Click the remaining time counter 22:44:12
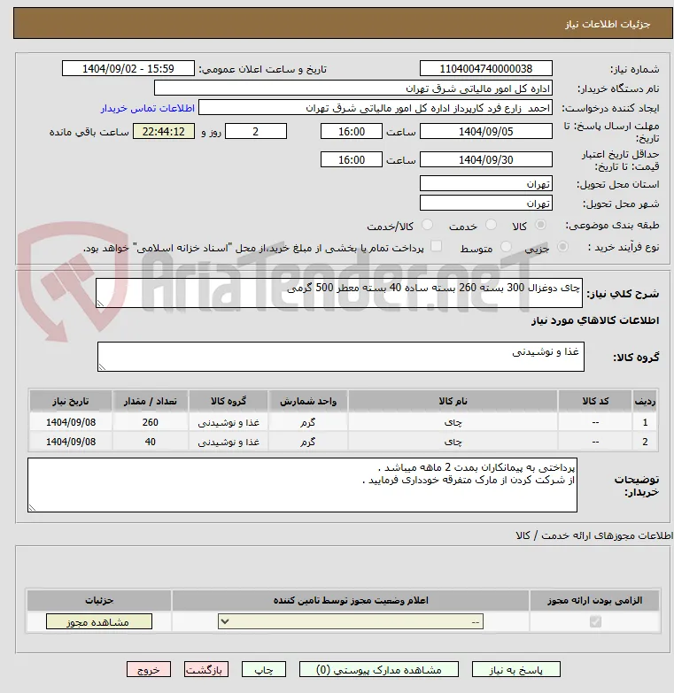This screenshot has width=674, height=693. tap(164, 131)
